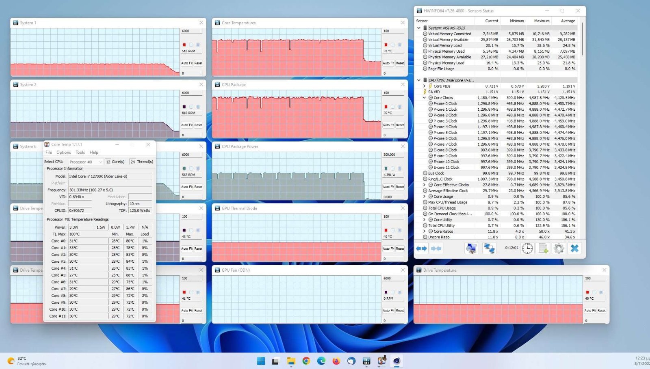Open Core Temp Options menu

pyautogui.click(x=64, y=152)
